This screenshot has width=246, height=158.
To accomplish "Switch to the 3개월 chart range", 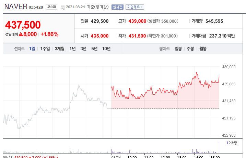I will [59, 49].
